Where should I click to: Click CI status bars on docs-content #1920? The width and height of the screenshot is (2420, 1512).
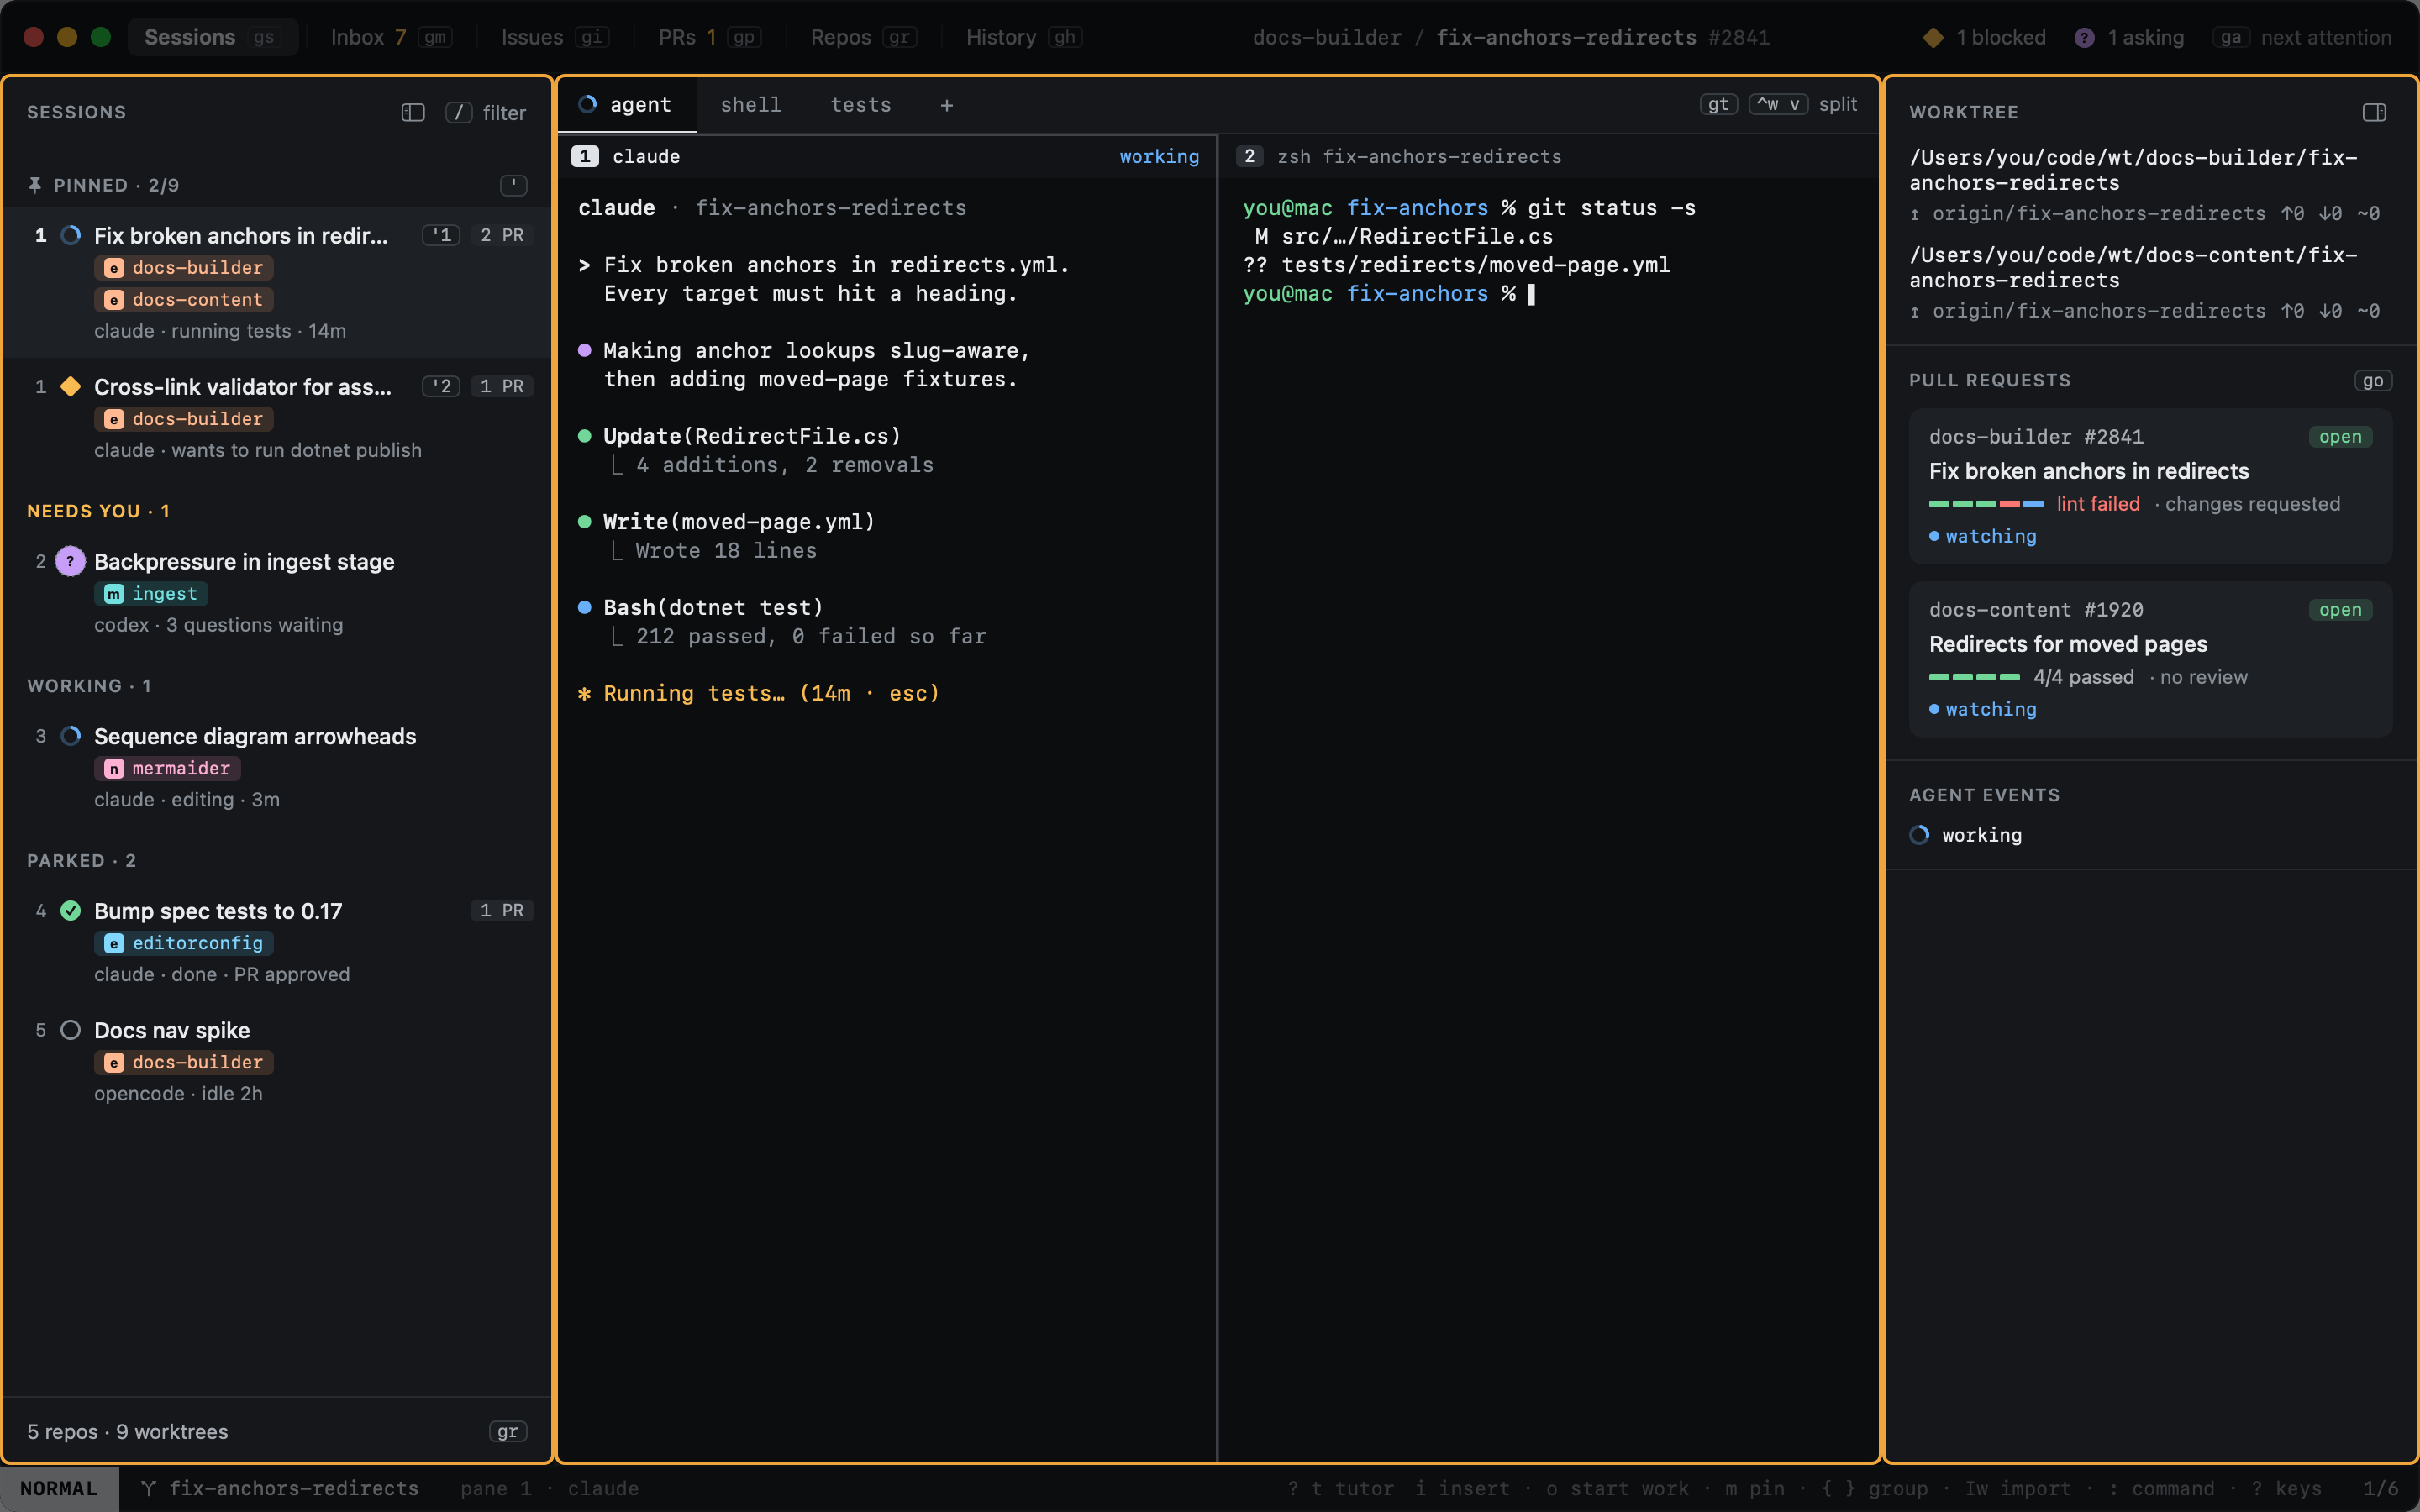[x=1974, y=677]
